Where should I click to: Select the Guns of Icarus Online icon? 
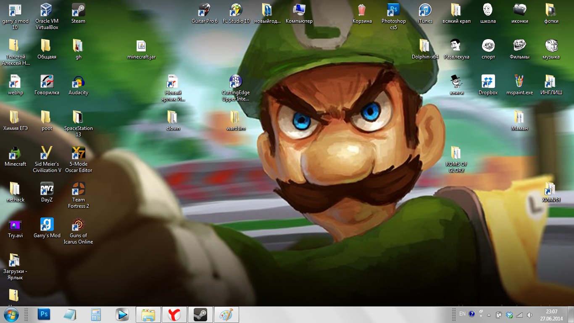coord(78,231)
